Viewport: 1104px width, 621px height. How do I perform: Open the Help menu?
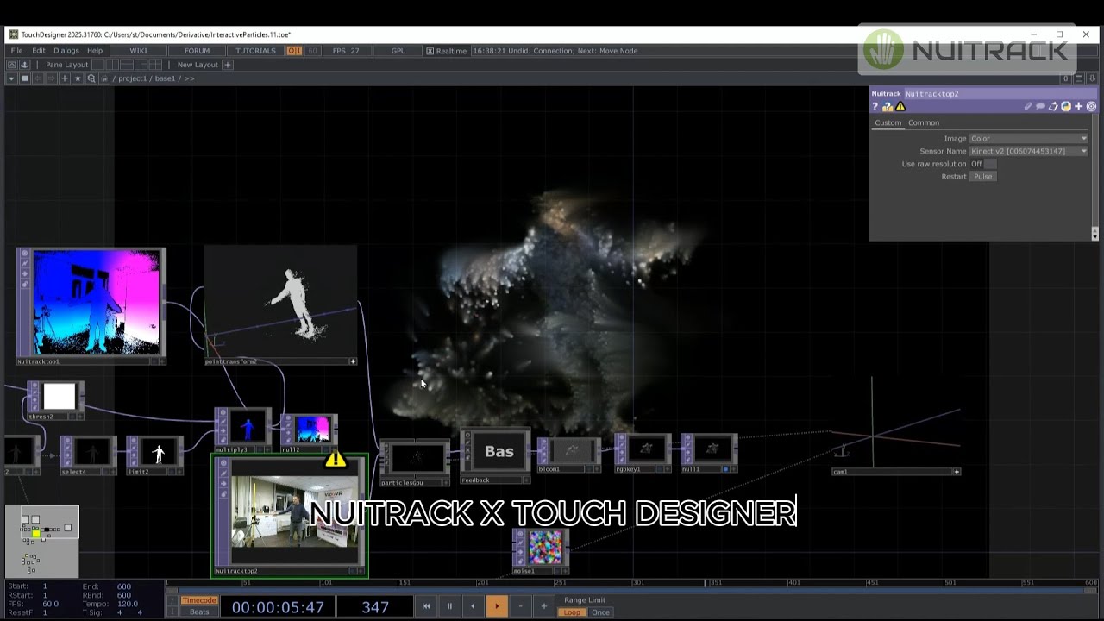pyautogui.click(x=95, y=51)
